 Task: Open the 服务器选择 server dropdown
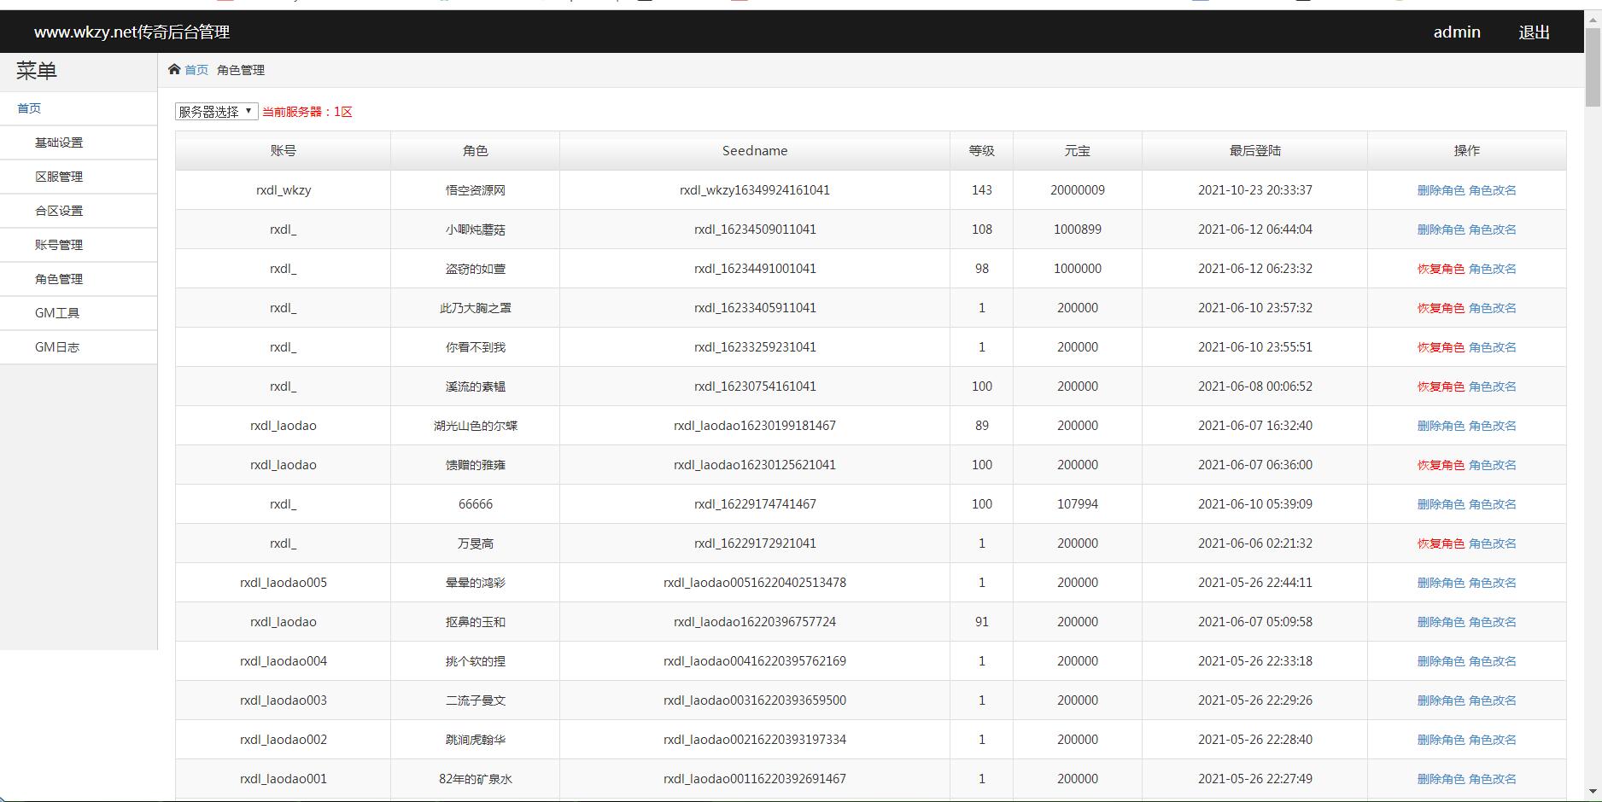click(x=216, y=112)
